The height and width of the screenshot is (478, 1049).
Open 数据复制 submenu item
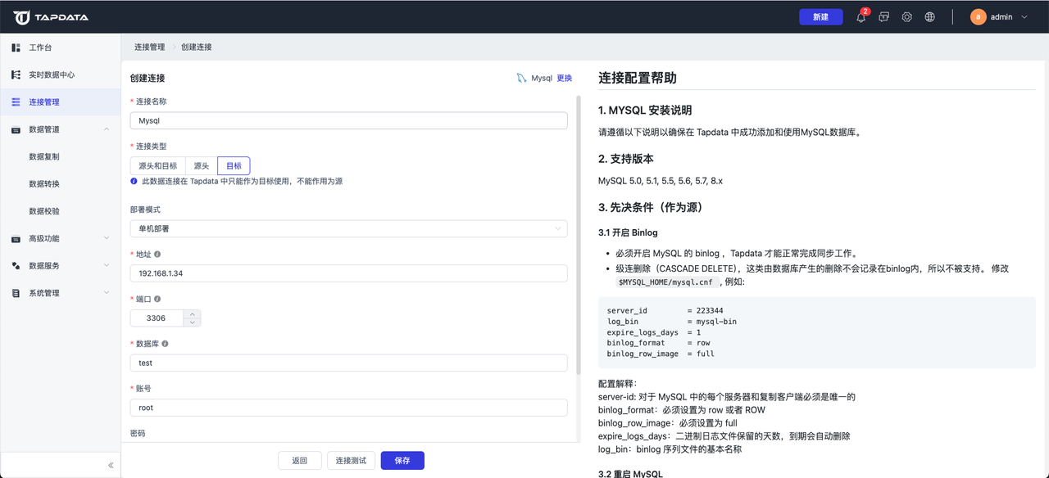[x=60, y=156]
